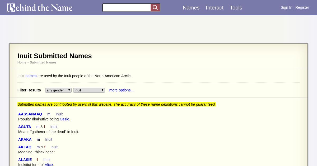Click the 'Inuit Submitted Names' heading
317x166 pixels.
[x=55, y=56]
